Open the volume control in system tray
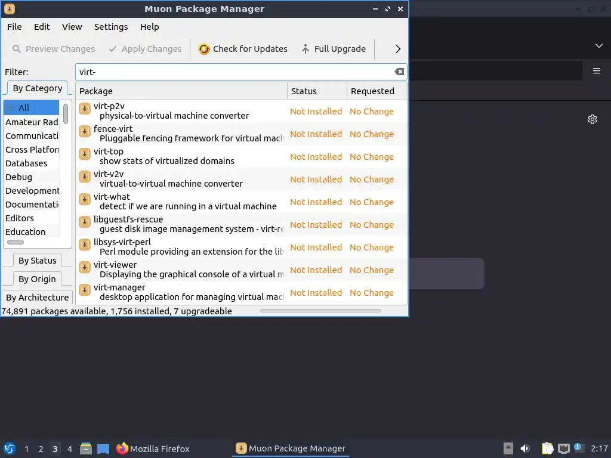Image resolution: width=611 pixels, height=458 pixels. point(525,448)
